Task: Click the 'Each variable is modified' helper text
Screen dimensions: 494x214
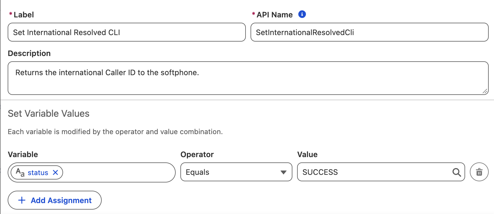Action: pos(115,132)
